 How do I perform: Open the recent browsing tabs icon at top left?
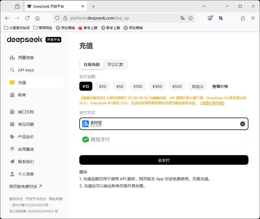(x=17, y=6)
